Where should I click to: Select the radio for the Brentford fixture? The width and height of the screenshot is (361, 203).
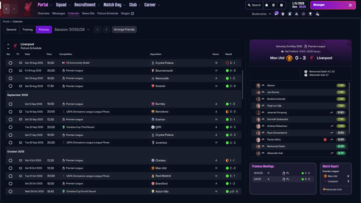(10, 184)
